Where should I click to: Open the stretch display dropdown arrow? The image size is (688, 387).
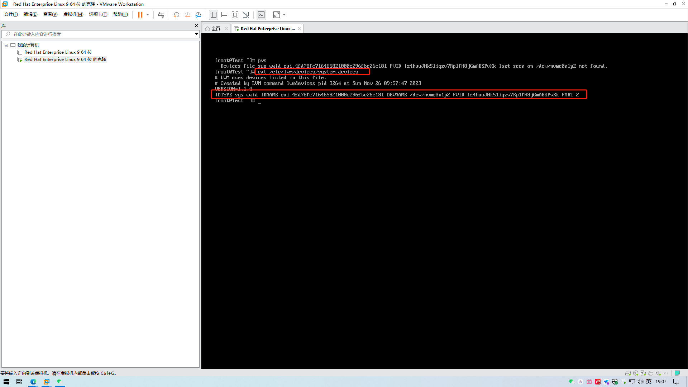(x=284, y=15)
